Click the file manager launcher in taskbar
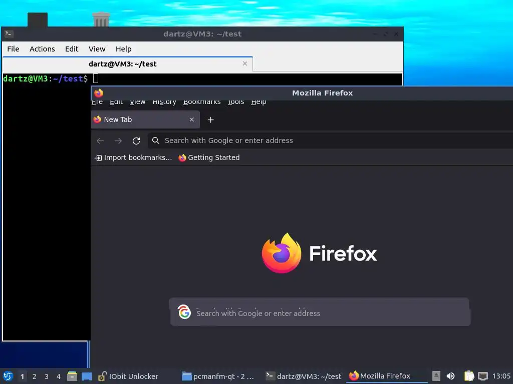Viewport: 513px width, 384px height. 72,376
